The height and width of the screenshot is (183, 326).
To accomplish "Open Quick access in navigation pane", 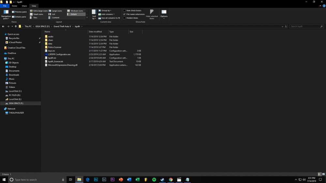I will [x=13, y=34].
